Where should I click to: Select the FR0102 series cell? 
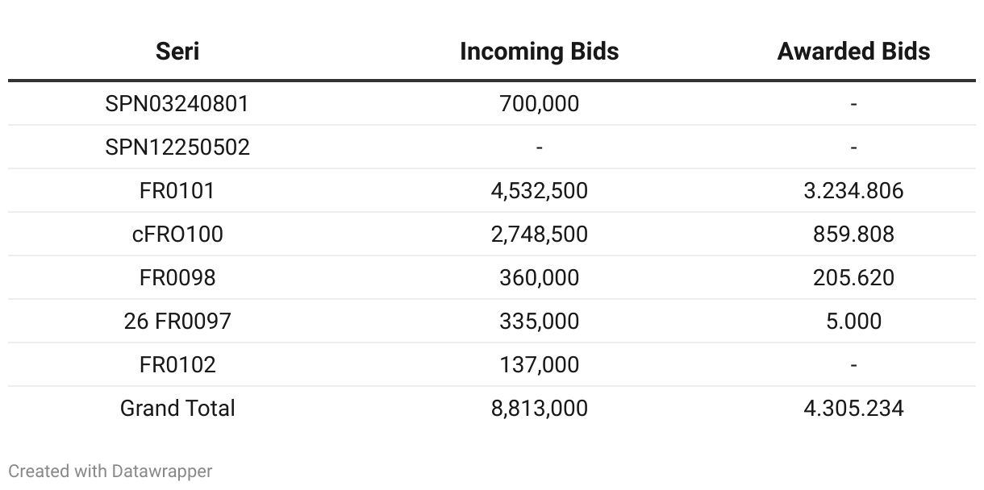177,365
